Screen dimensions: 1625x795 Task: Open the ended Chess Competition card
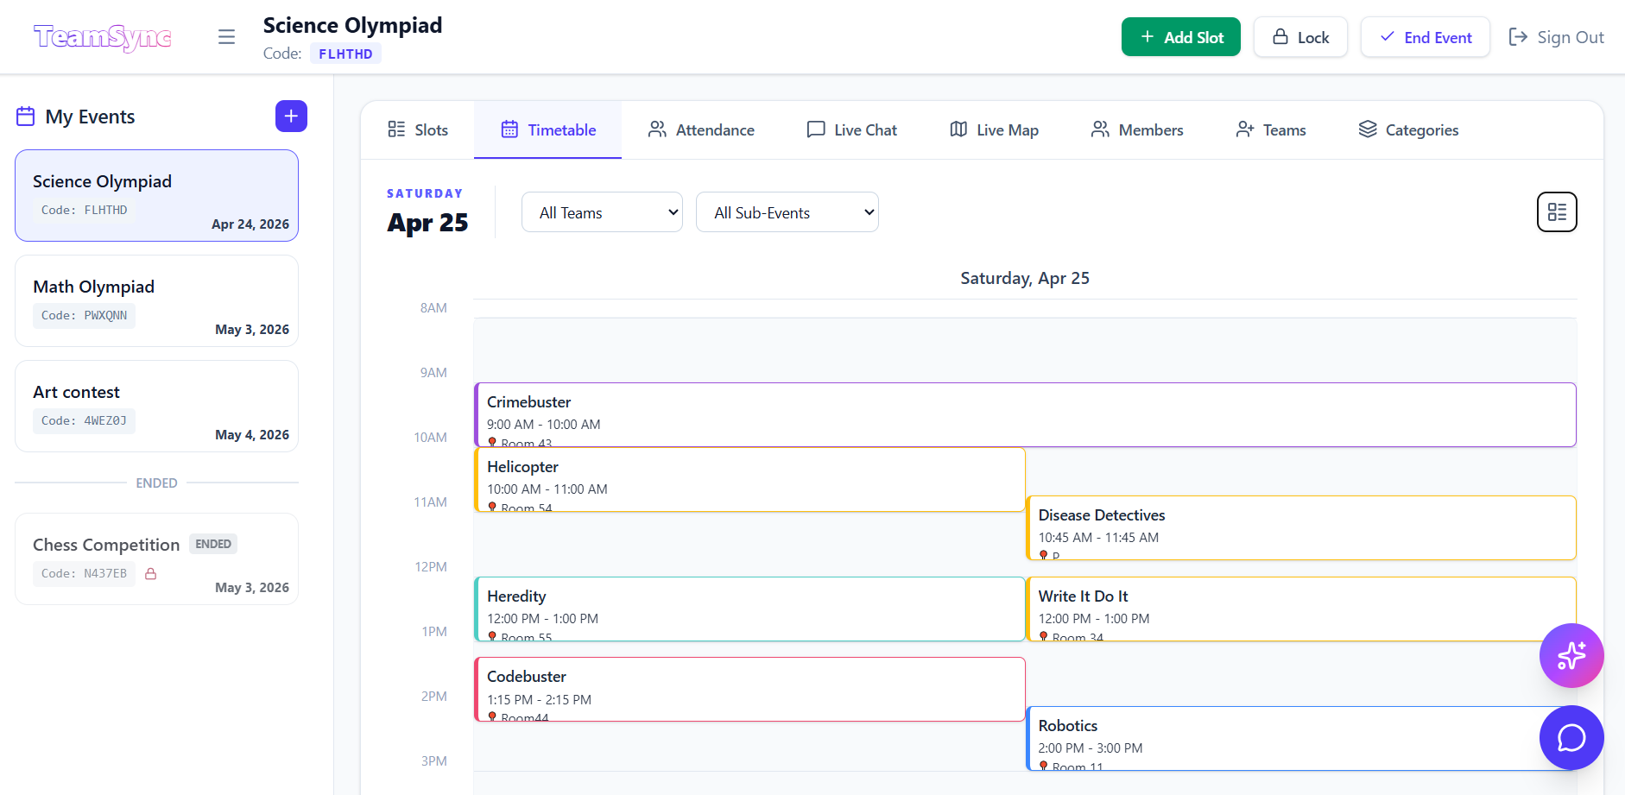[156, 559]
